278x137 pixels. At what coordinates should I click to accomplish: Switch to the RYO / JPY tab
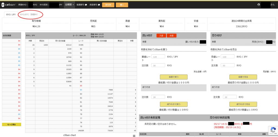click(11, 14)
